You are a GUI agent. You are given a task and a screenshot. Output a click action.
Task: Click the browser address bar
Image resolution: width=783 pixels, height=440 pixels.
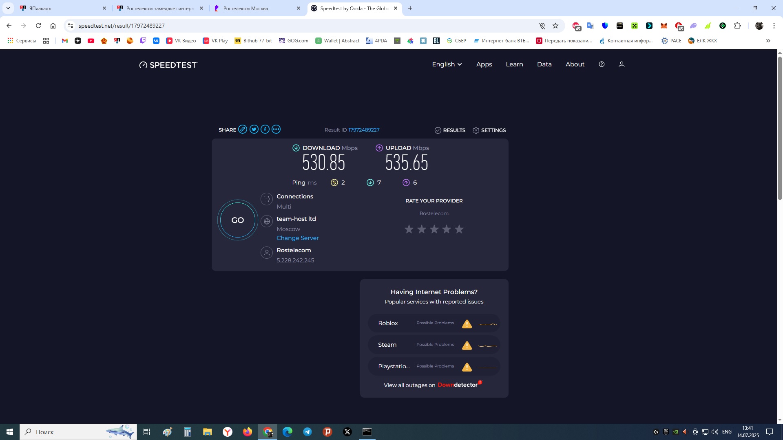(306, 26)
